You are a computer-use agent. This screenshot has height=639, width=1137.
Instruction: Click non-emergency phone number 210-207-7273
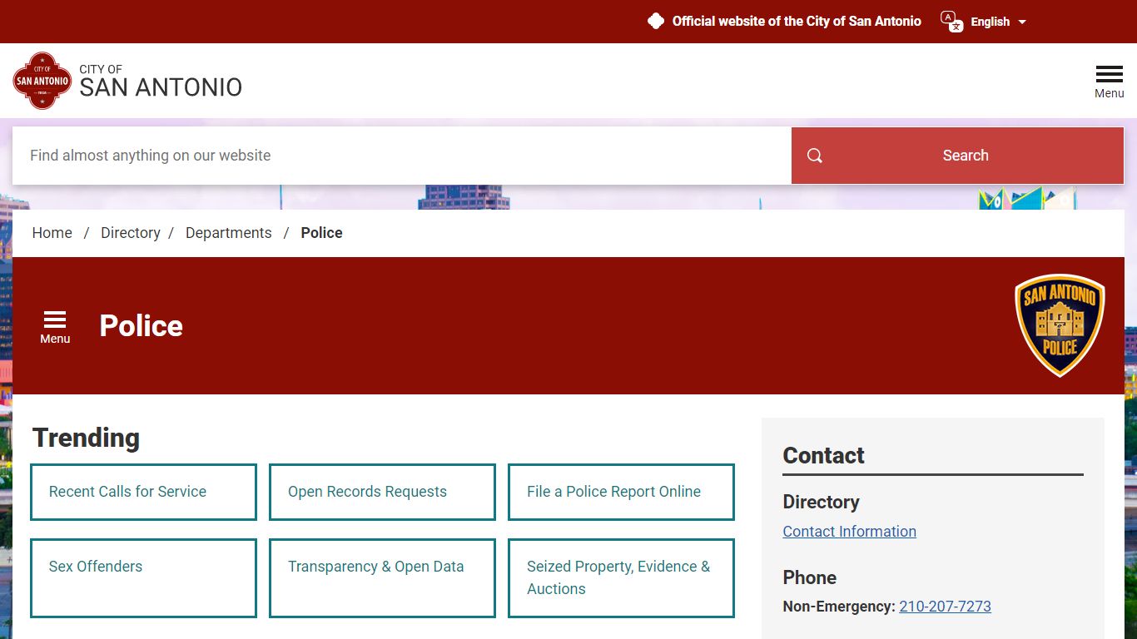(945, 607)
